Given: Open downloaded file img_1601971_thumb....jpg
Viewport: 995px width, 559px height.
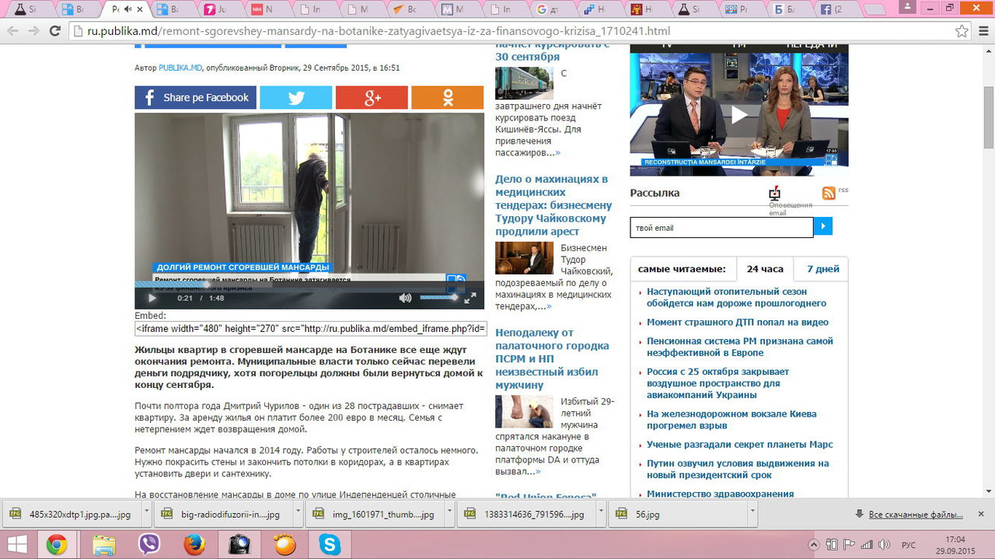Looking at the screenshot, I should pos(373,514).
